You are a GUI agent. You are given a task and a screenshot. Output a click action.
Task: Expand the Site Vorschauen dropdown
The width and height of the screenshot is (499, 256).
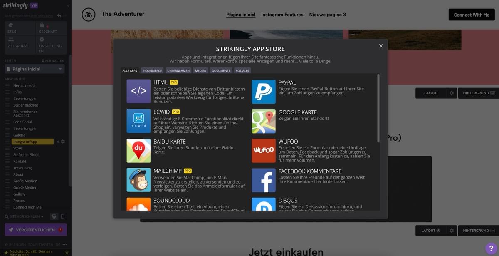24,216
